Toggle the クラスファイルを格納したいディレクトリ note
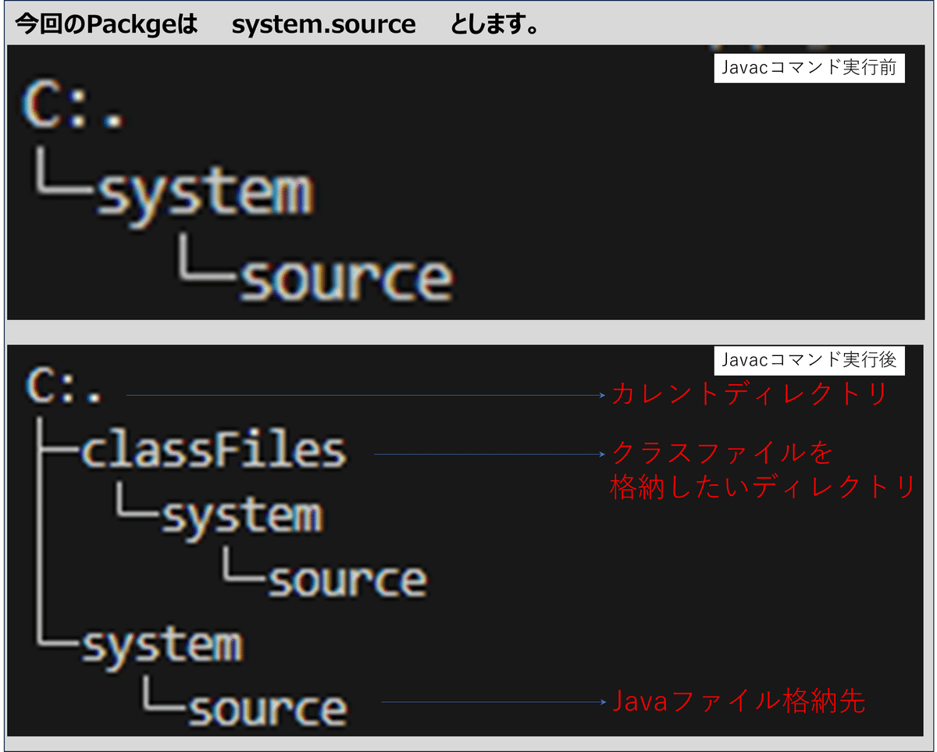The width and height of the screenshot is (937, 752). click(761, 469)
